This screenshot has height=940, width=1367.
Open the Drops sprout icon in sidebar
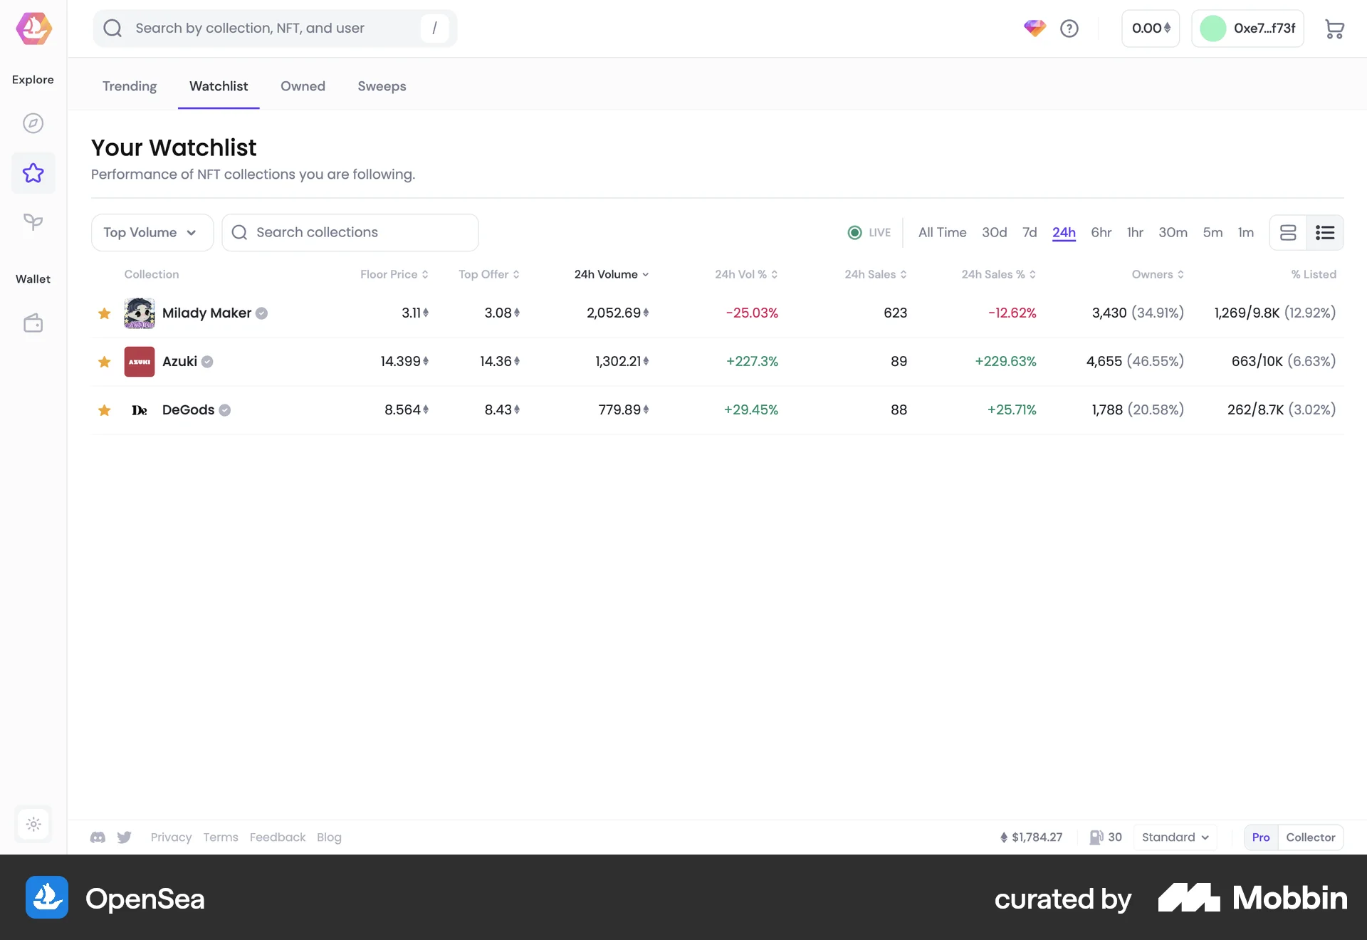pos(33,222)
